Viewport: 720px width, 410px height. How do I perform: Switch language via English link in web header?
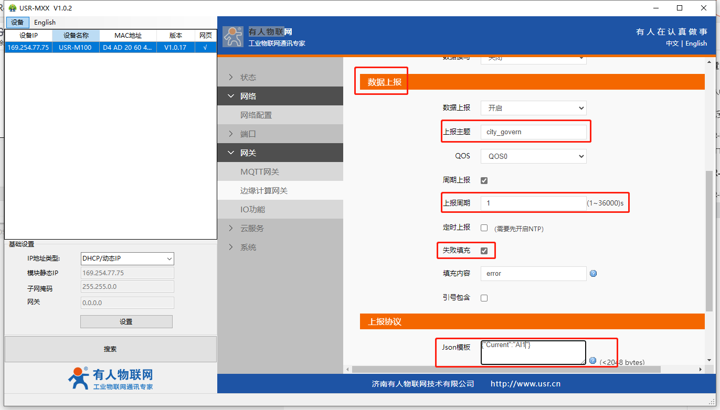coord(696,44)
